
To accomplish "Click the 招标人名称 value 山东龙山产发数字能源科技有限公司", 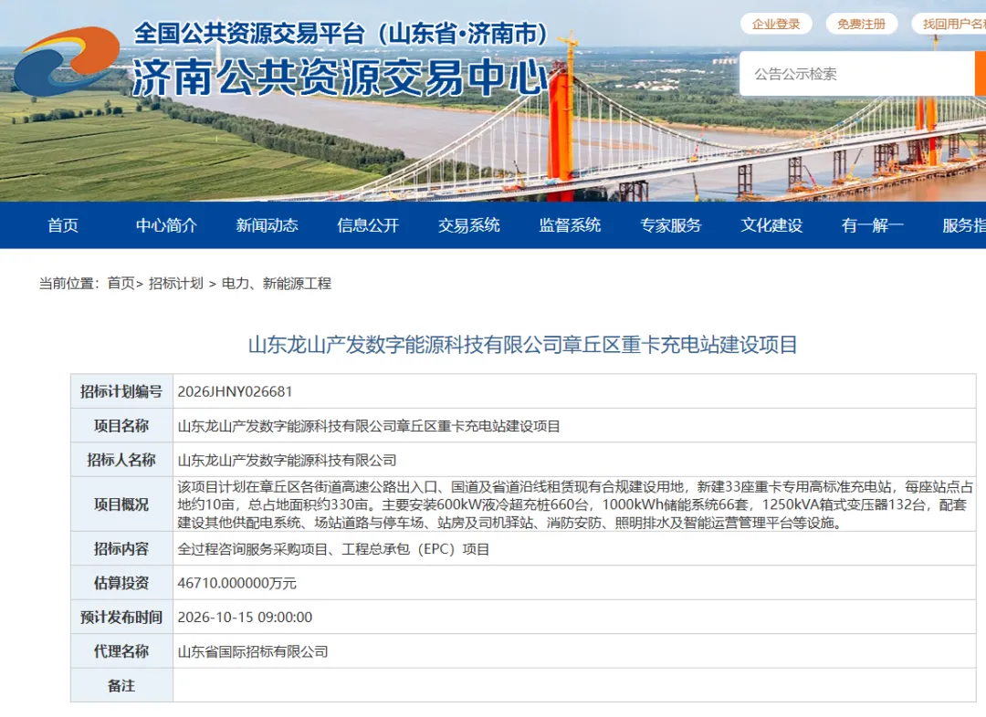I will pyautogui.click(x=288, y=460).
